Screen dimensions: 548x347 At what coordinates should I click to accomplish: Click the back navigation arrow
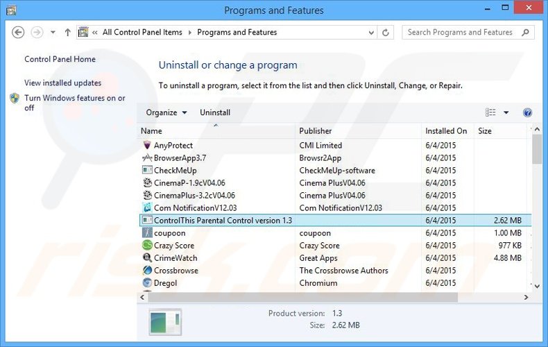click(x=18, y=33)
